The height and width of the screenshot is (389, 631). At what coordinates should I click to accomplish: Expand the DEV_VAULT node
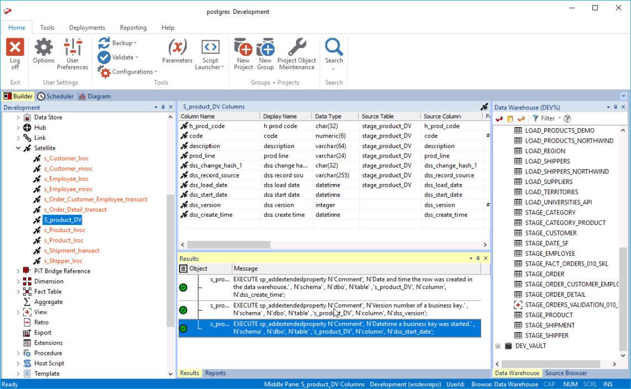coord(498,346)
